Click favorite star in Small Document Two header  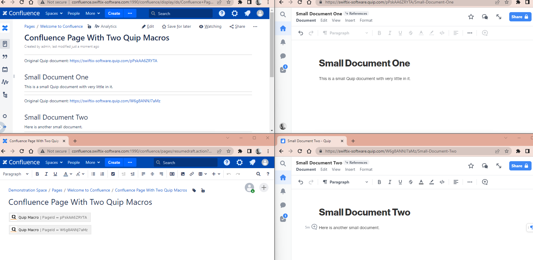(x=471, y=166)
